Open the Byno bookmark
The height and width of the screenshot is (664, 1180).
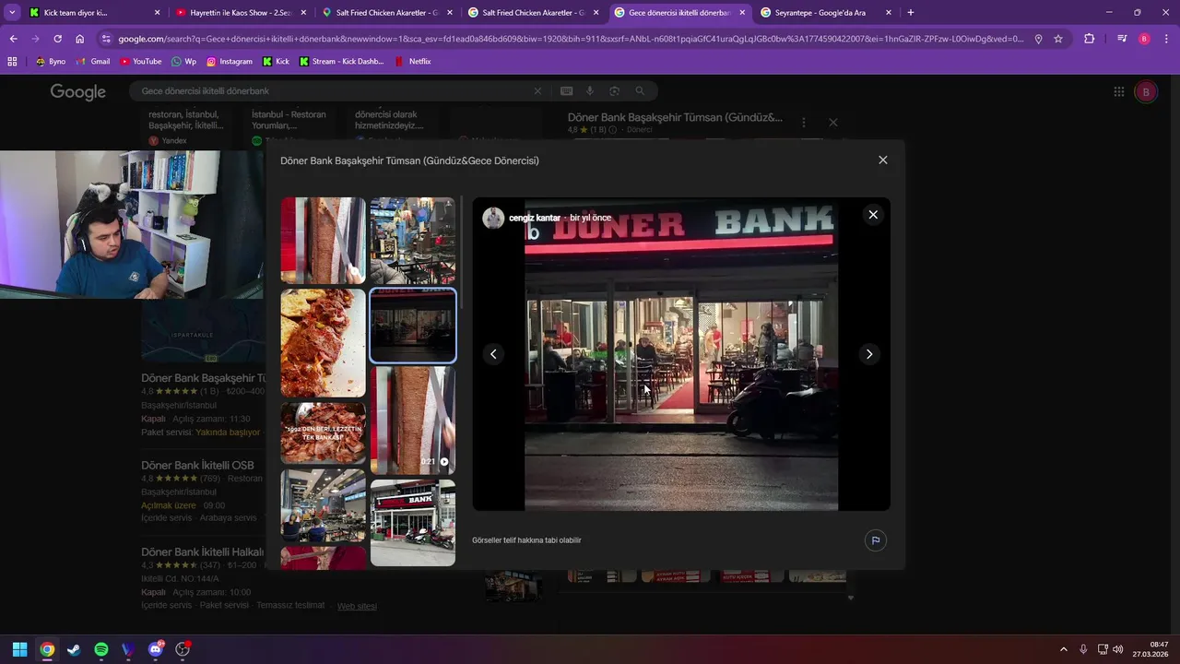(50, 61)
